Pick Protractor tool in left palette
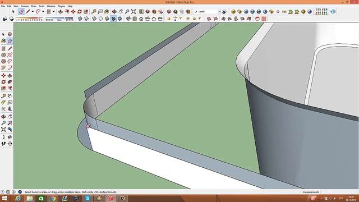The width and height of the screenshot is (359, 202). click(x=3, y=102)
